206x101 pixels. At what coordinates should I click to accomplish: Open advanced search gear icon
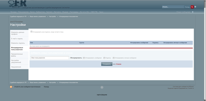(x=195, y=7)
